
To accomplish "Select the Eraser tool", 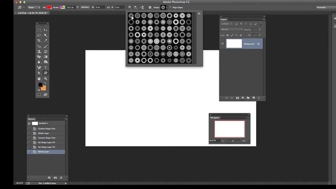I will pos(39,57).
